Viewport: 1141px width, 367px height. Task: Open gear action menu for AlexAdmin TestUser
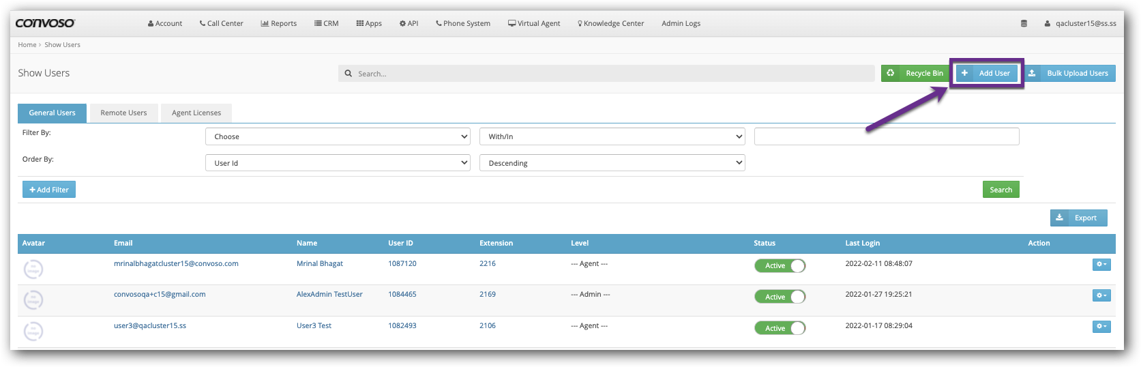[1101, 295]
